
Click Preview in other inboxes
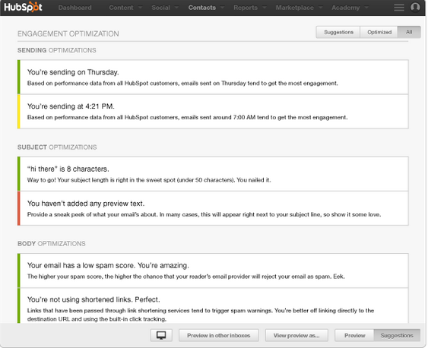219,335
